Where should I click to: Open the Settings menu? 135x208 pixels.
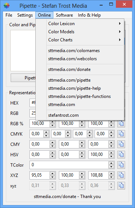coord(25,15)
